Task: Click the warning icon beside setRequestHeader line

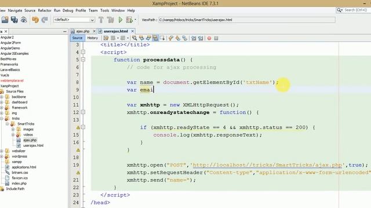Action: pyautogui.click(x=78, y=173)
